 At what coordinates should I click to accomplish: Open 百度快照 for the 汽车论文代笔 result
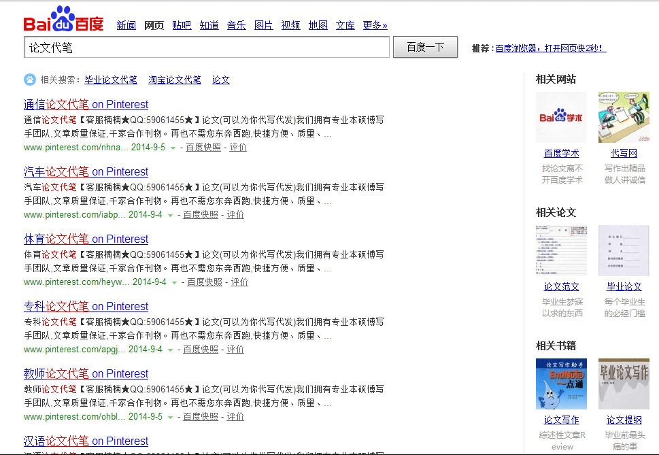pyautogui.click(x=201, y=215)
